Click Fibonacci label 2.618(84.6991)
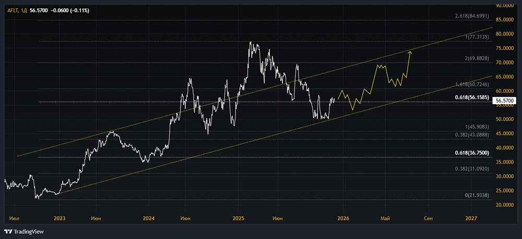Viewport: 522px width, 239px height. pos(472,16)
